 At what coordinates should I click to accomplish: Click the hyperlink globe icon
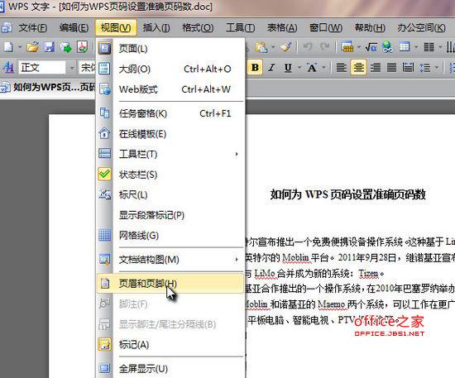click(387, 46)
